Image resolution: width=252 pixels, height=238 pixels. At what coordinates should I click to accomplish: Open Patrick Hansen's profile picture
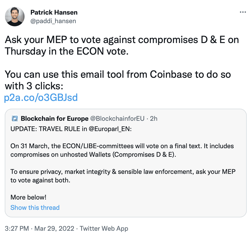coord(15,17)
